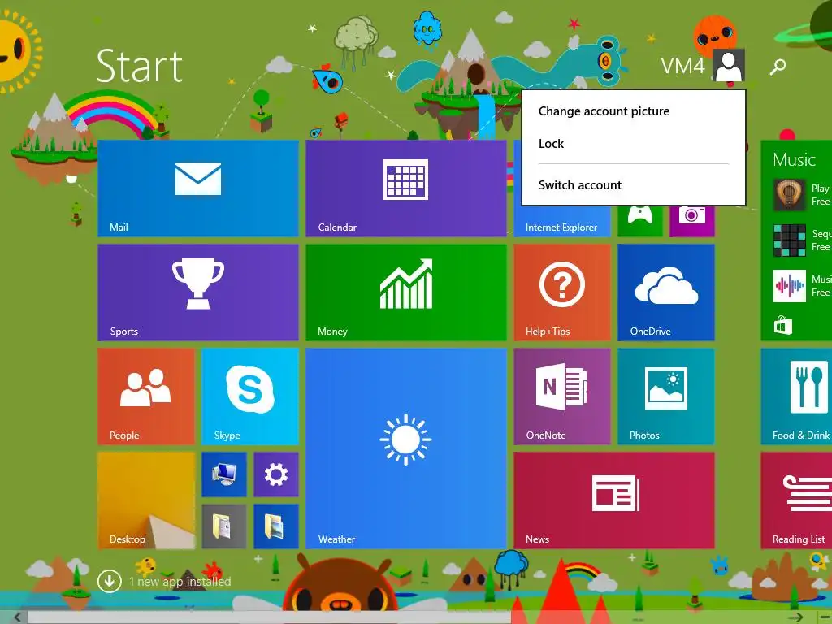Click the down arrow for all apps
Viewport: 832px width, 624px height.
[110, 582]
